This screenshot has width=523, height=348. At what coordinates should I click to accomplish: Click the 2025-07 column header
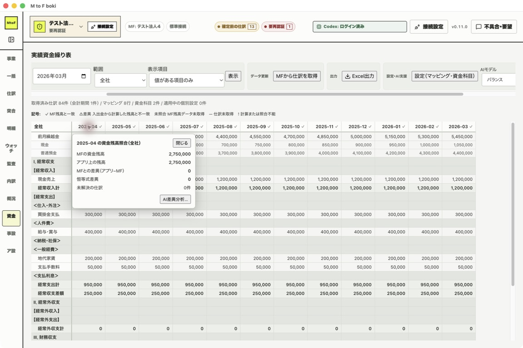coord(190,126)
